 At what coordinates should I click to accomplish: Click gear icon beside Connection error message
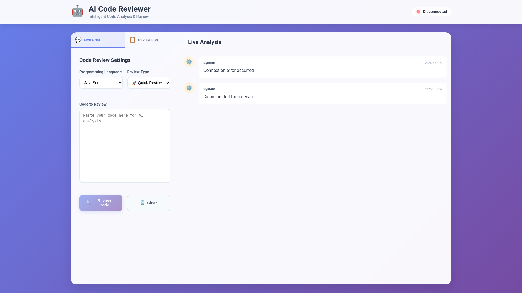[189, 62]
